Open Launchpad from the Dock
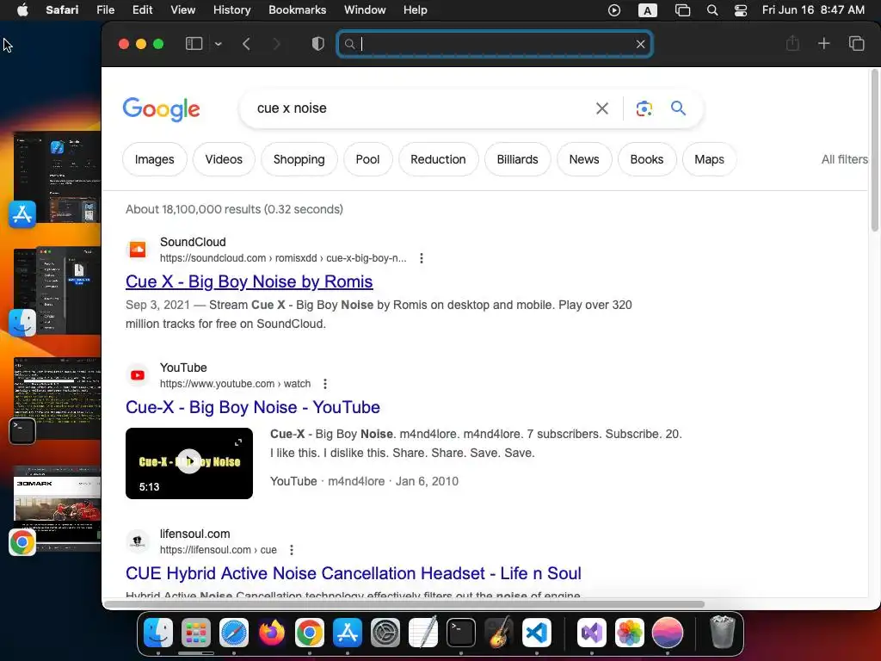Screen dimensions: 881x661 point(195,633)
